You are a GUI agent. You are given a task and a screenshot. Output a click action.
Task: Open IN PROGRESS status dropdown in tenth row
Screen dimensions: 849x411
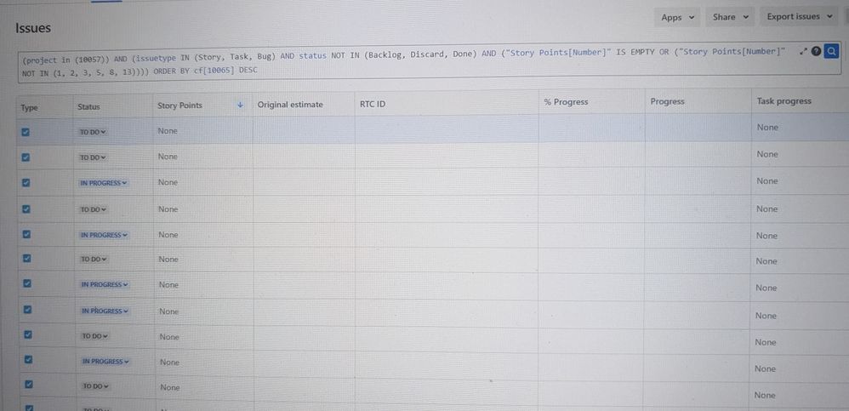point(105,361)
